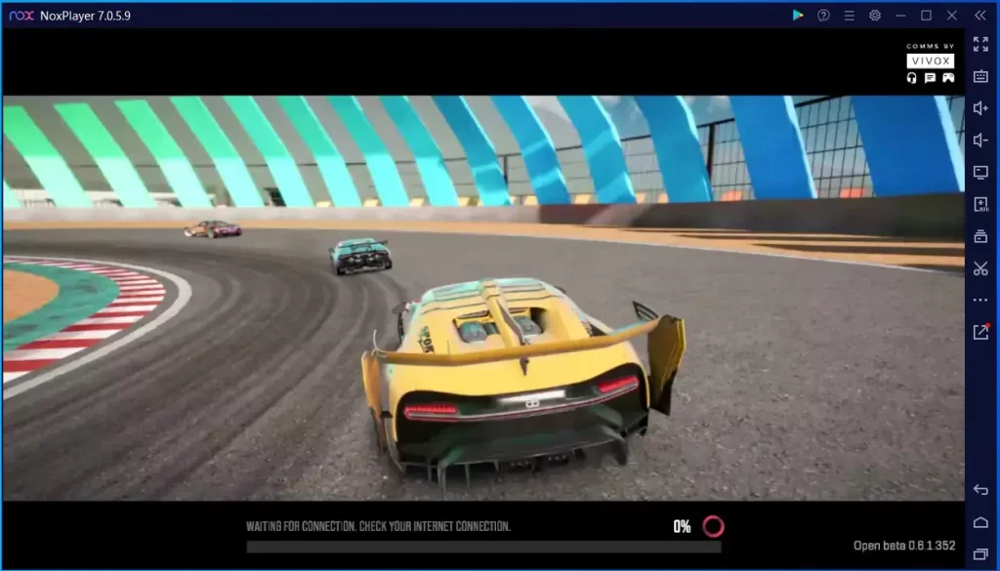Click the Android back arrow button
The image size is (1000, 571).
[980, 489]
